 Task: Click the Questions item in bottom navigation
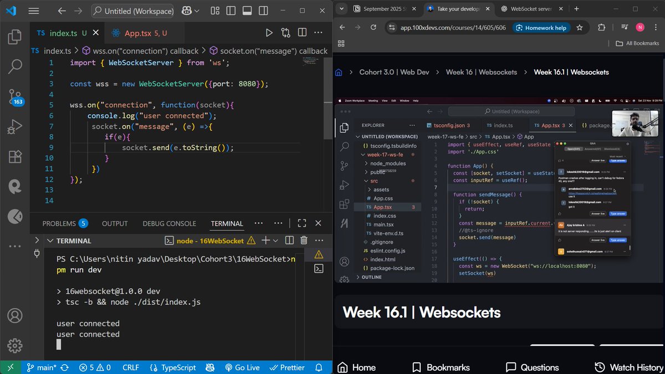click(532, 367)
